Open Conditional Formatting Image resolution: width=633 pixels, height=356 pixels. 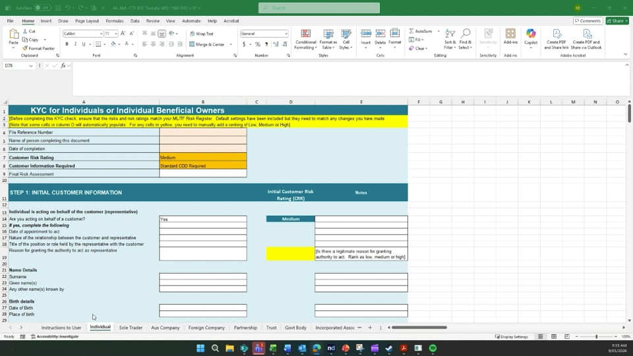(x=305, y=39)
